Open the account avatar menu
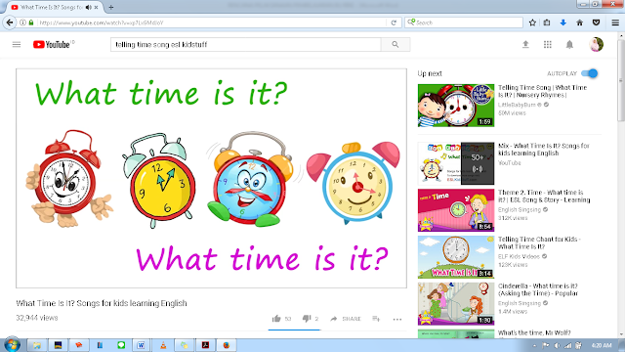Image resolution: width=625 pixels, height=352 pixels. [x=596, y=44]
